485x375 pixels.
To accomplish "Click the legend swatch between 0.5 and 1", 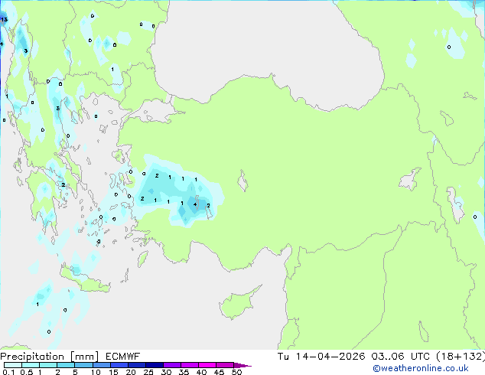I will [x=31, y=365].
